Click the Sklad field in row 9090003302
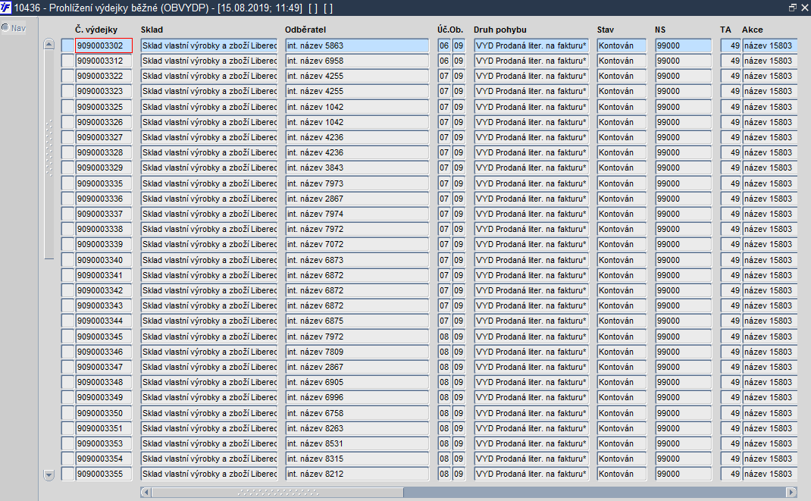The width and height of the screenshot is (811, 501). coord(209,45)
